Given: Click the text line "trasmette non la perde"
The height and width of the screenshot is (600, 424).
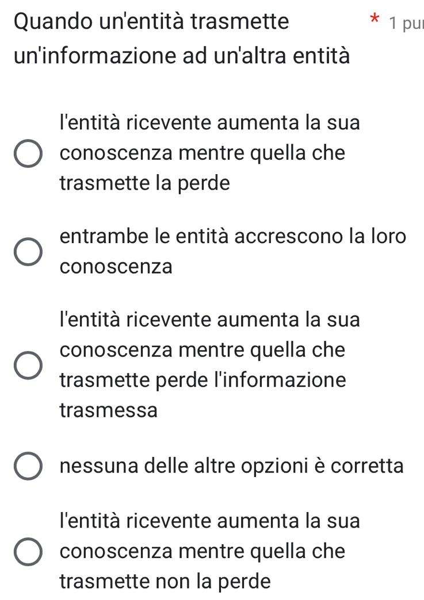Looking at the screenshot, I should click(165, 582).
